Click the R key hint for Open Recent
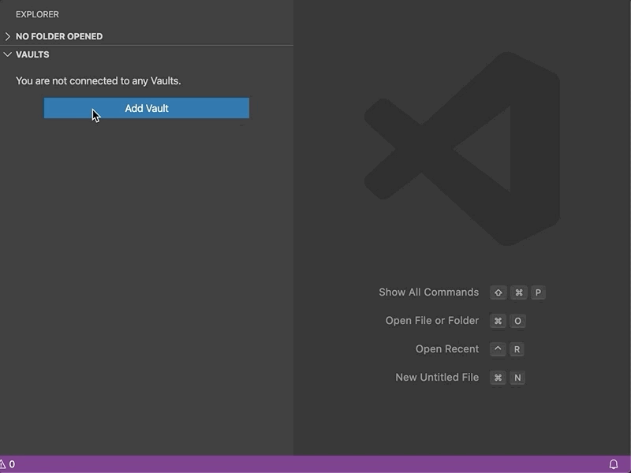Image resolution: width=631 pixels, height=473 pixels. pyautogui.click(x=517, y=349)
